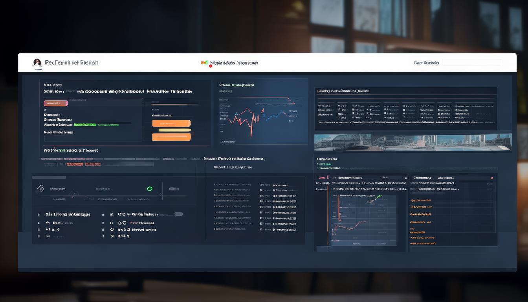Click the bottom-right chart with red curve

pos(363,220)
